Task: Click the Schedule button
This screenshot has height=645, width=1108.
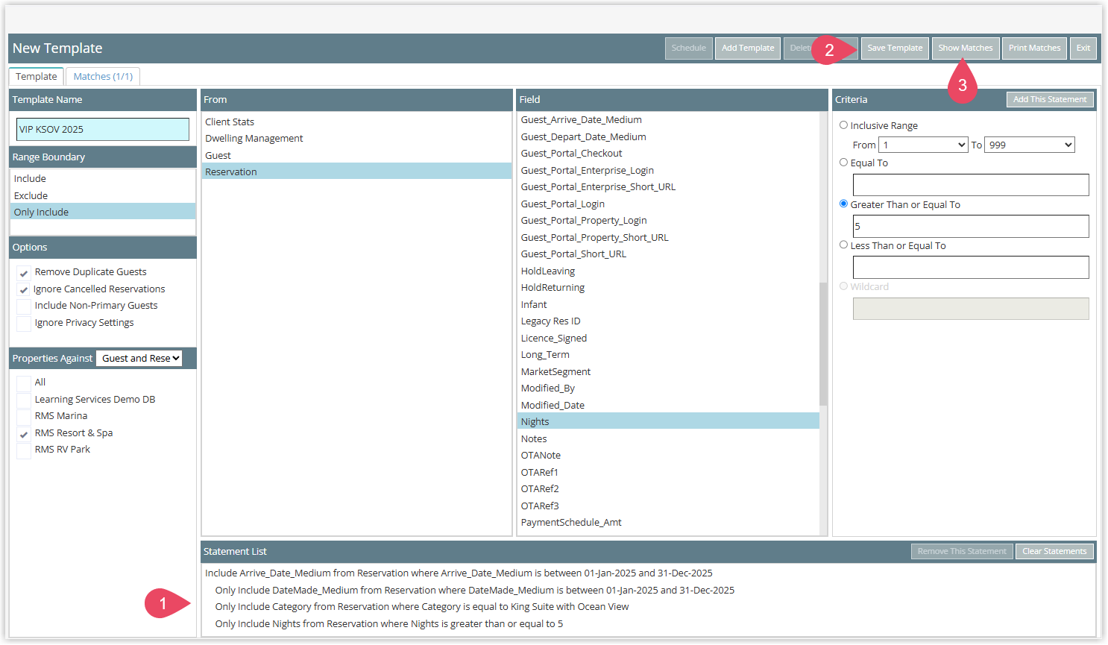Action: (x=688, y=48)
